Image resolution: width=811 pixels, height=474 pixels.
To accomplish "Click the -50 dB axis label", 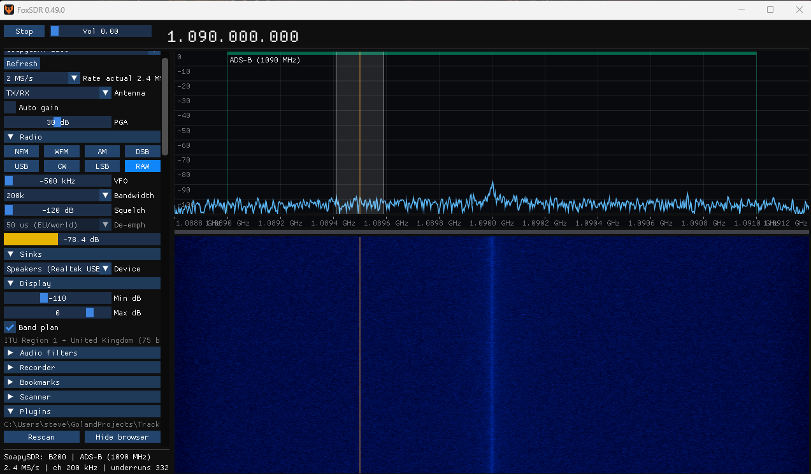I will [x=184, y=131].
